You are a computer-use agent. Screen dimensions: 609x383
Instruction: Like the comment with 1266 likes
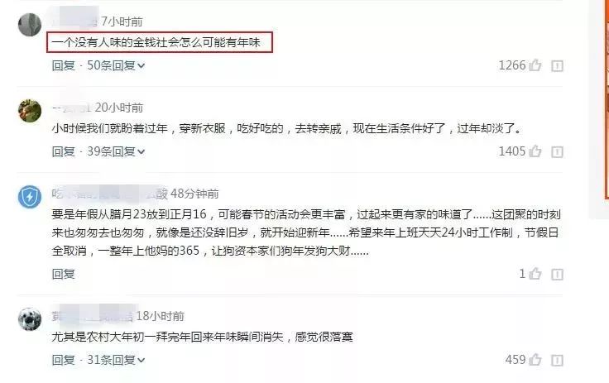click(x=535, y=65)
